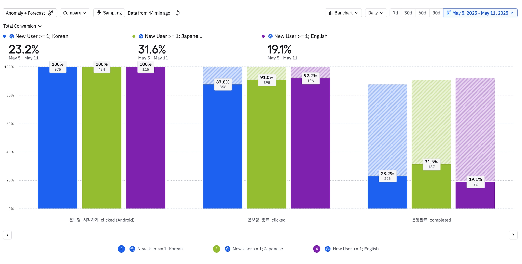Expand the Total Conversion dropdown
The image size is (522, 264).
(x=22, y=26)
